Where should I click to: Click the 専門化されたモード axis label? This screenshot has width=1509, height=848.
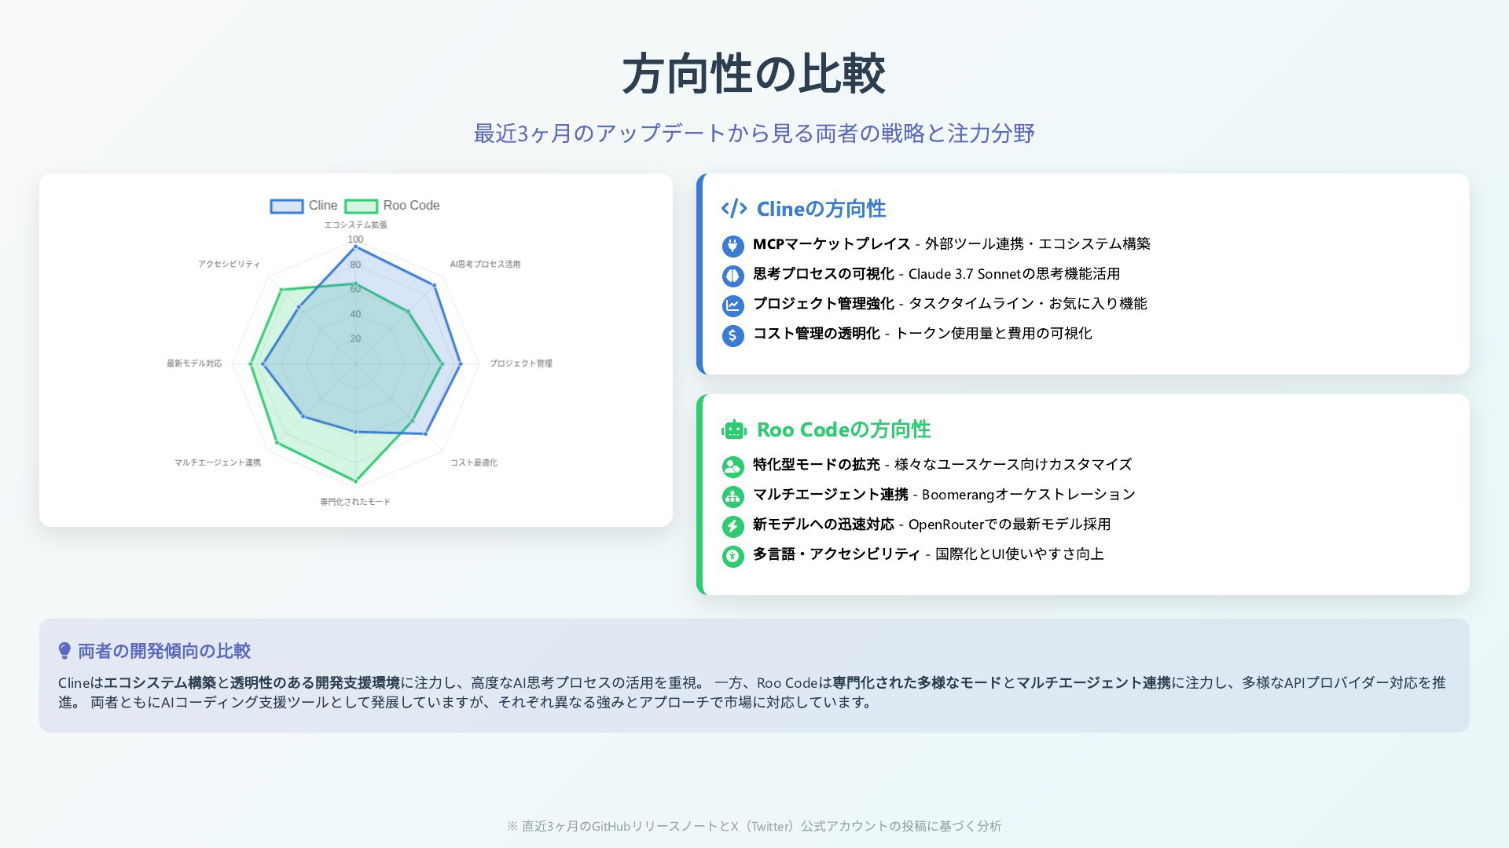pos(355,502)
